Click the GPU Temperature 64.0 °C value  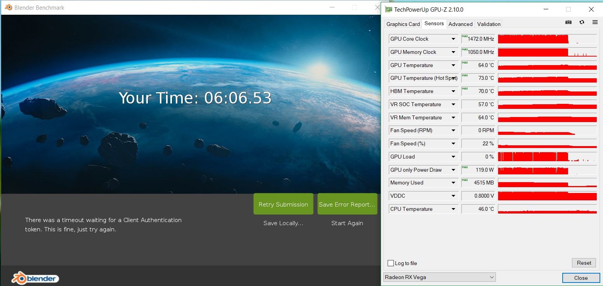coord(478,65)
